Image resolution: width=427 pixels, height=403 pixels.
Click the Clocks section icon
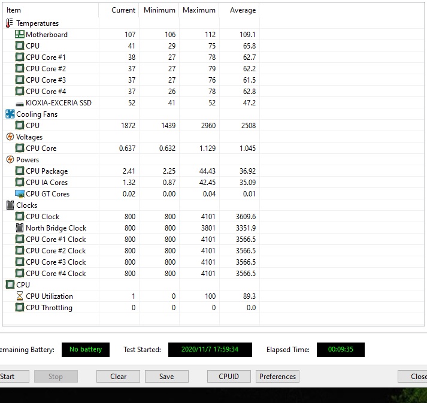click(x=10, y=205)
